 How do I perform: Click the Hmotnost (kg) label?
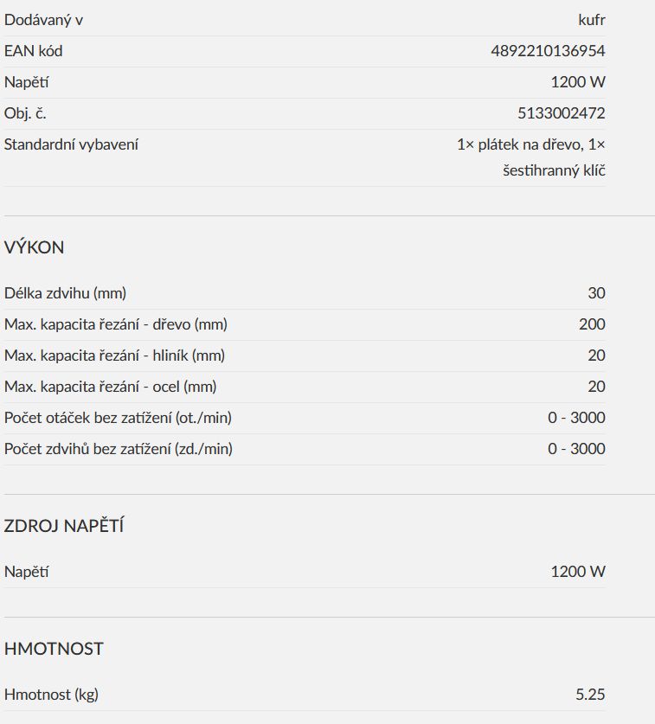coord(51,695)
